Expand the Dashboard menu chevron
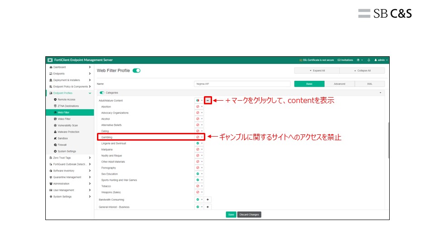Image resolution: width=435 pixels, height=245 pixels. click(x=90, y=67)
